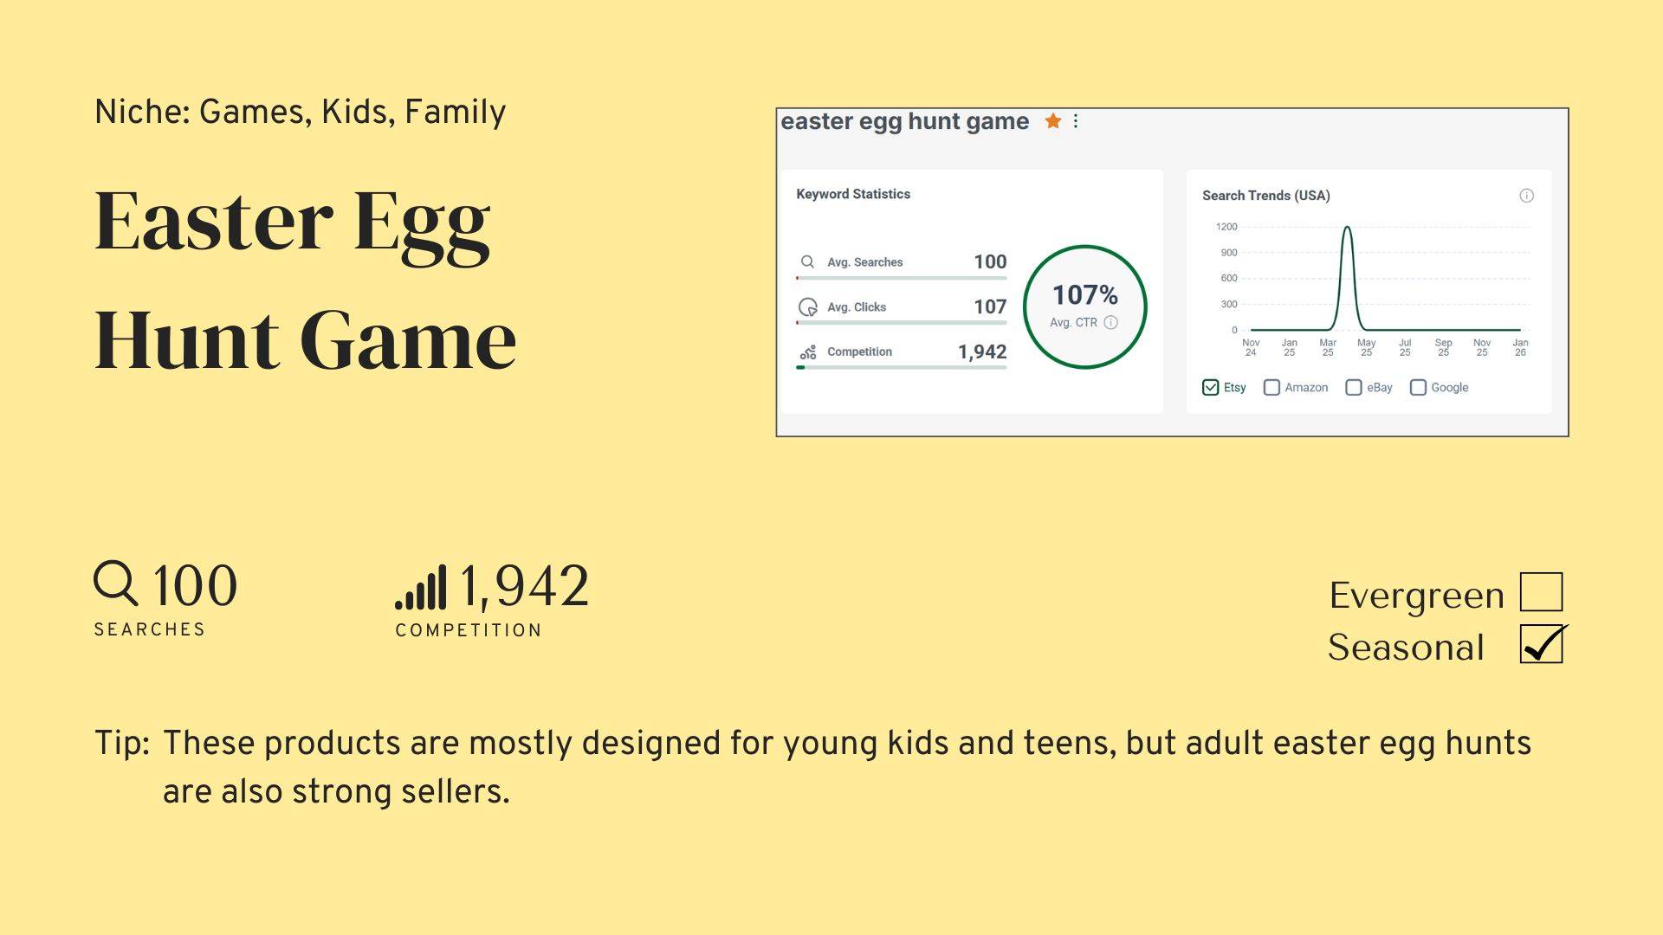Enable the Google trend checkbox
Viewport: 1663px width, 935px height.
pyautogui.click(x=1418, y=387)
